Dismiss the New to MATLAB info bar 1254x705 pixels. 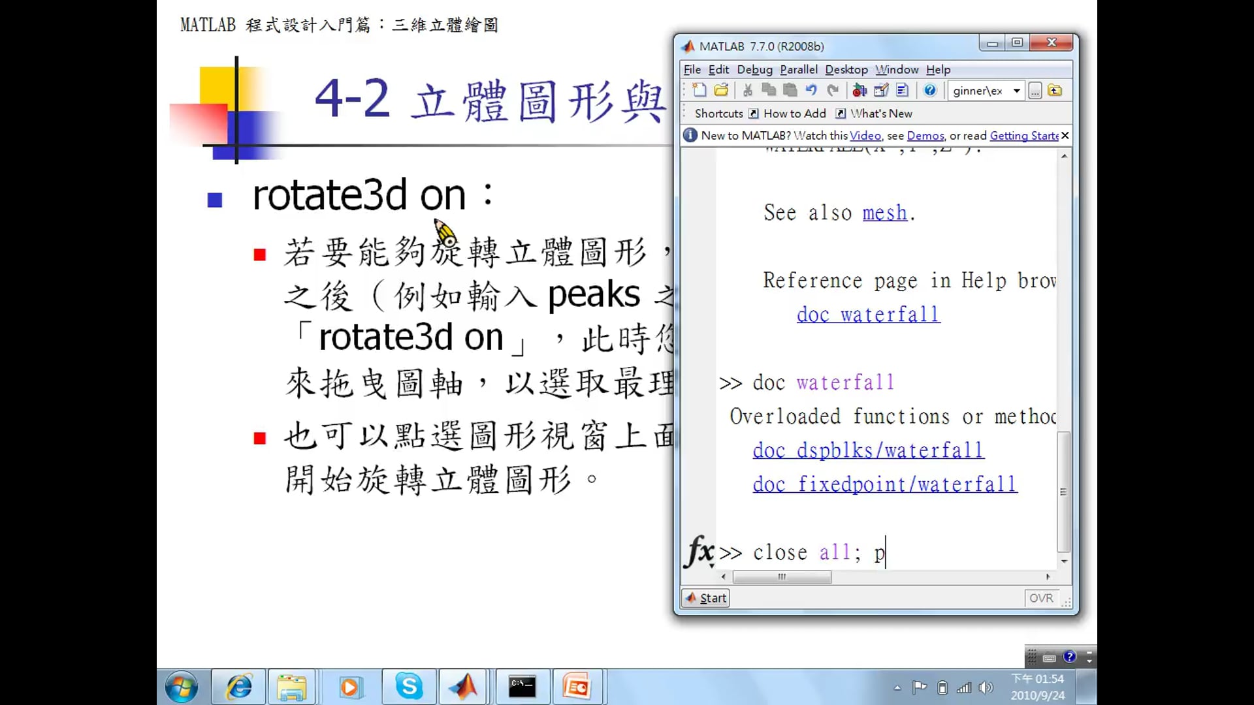[x=1065, y=135]
